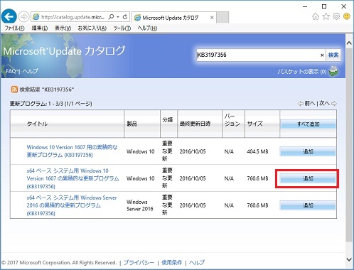Open バスケットの表示 (0) link
The image size is (354, 270).
click(x=302, y=72)
